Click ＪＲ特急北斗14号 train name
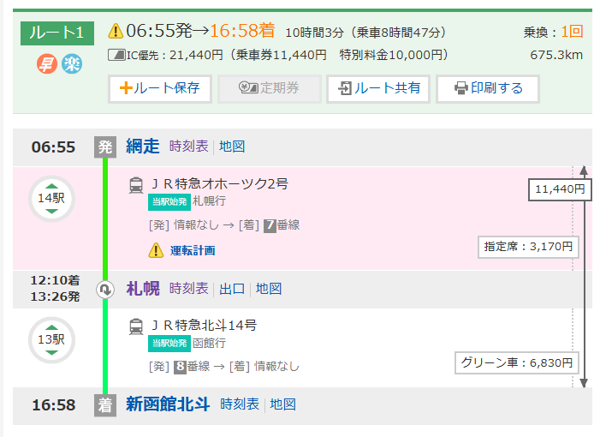The image size is (600, 437). pyautogui.click(x=203, y=326)
